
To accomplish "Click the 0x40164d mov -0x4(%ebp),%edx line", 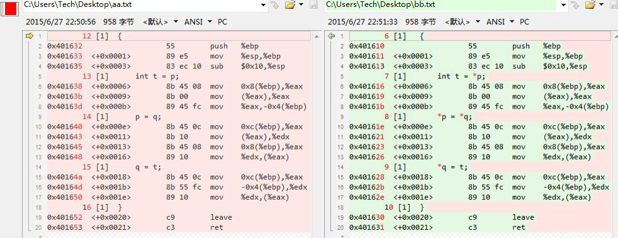I will click(x=179, y=187).
